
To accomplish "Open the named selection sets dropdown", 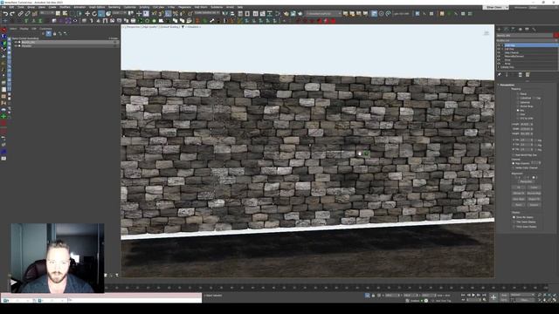I will pos(207,13).
